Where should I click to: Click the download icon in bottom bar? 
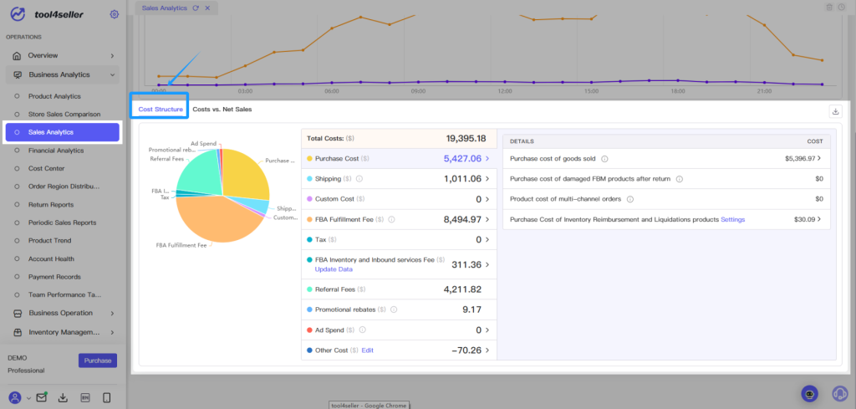coord(63,397)
